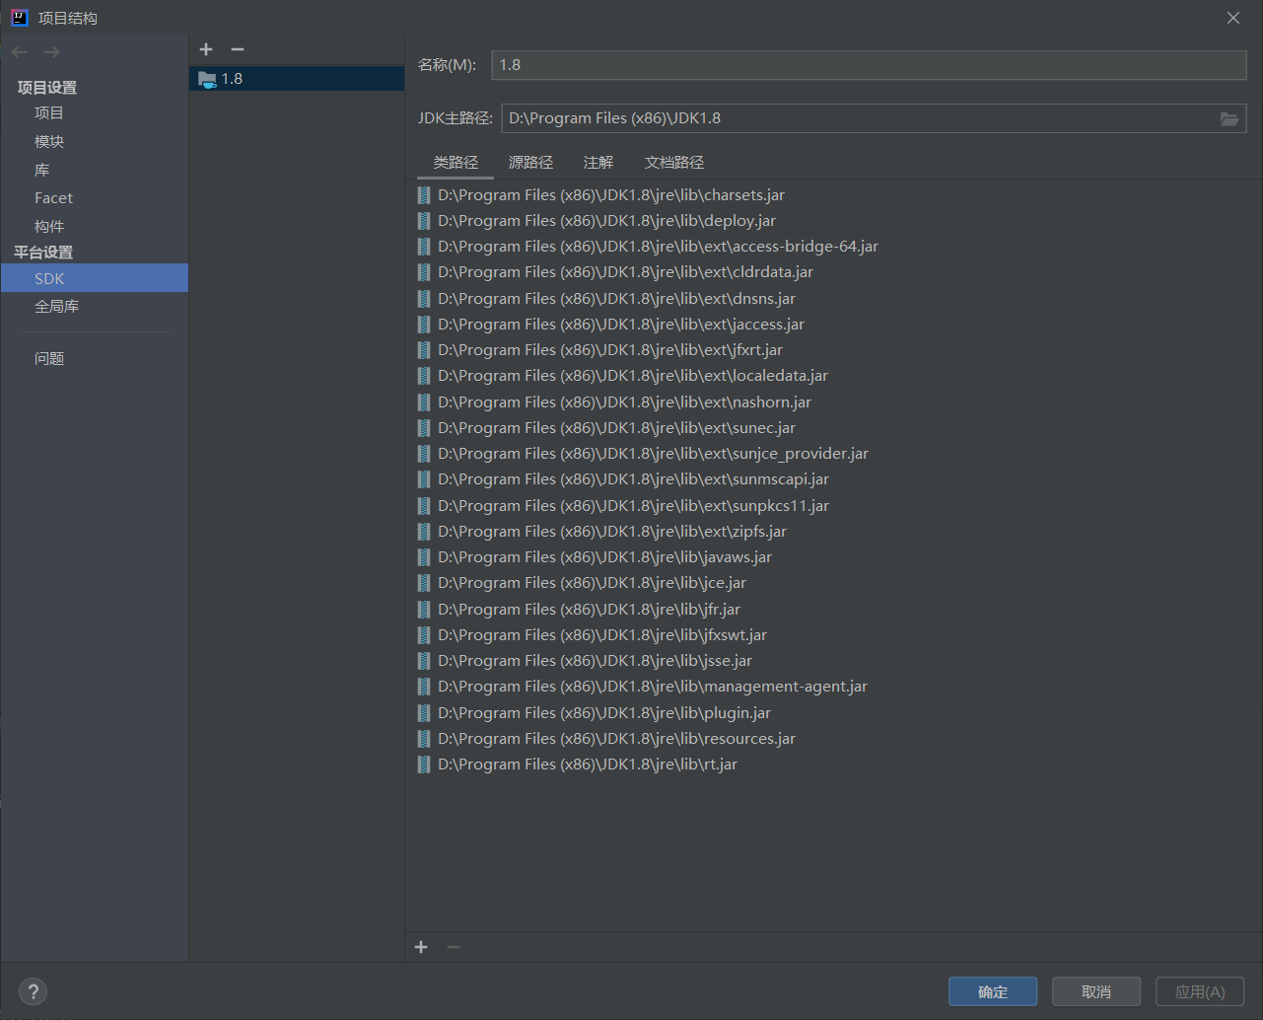Open help via the question mark icon
This screenshot has width=1263, height=1020.
pos(33,991)
